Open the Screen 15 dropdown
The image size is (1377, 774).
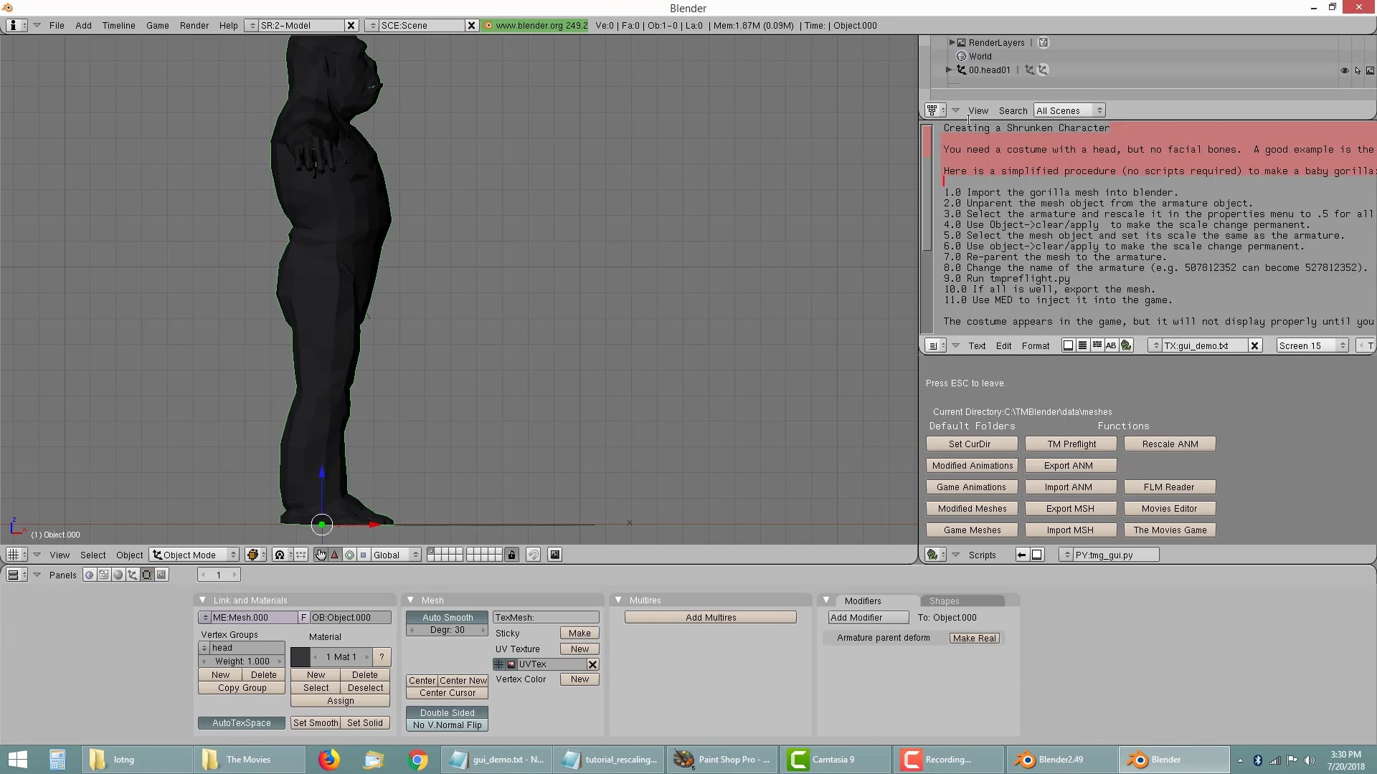pyautogui.click(x=1312, y=345)
